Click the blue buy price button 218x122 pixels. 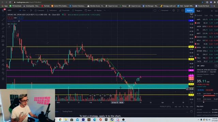tap(20, 18)
